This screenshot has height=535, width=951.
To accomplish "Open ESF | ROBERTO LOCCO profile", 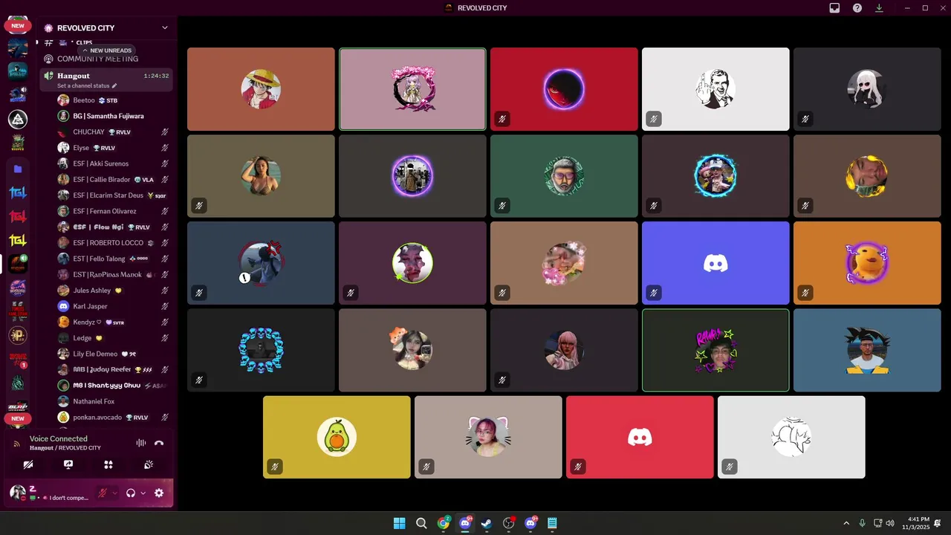I will (x=106, y=243).
